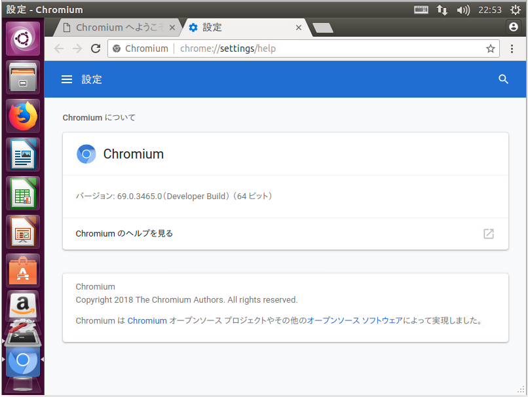Image resolution: width=528 pixels, height=397 pixels.
Task: View site information for Chromium chip
Action: (x=140, y=48)
